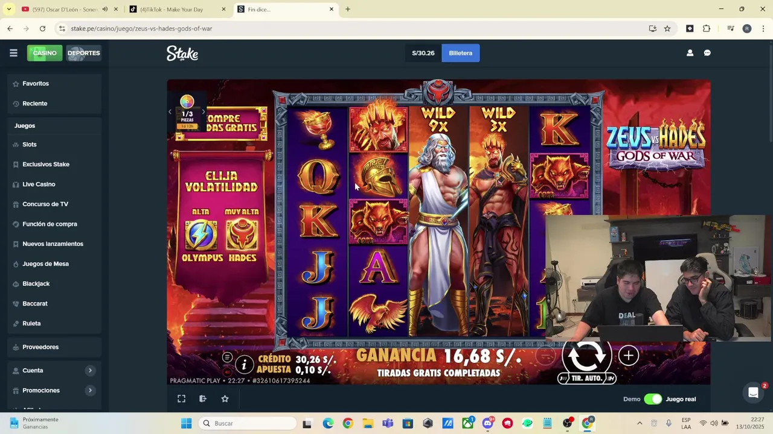Open the Windows Start menu
Screen dimensions: 773x434
tap(186, 423)
